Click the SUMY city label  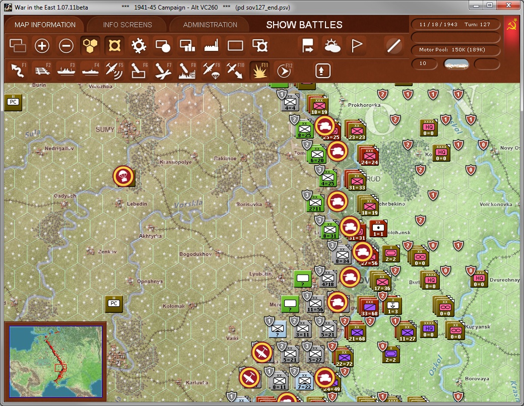point(105,129)
